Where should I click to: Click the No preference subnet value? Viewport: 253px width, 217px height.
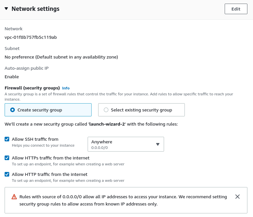pyautogui.click(x=61, y=57)
